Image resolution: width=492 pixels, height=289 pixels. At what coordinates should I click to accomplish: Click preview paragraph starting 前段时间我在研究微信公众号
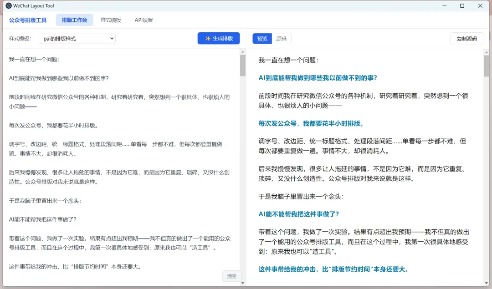[x=364, y=101]
